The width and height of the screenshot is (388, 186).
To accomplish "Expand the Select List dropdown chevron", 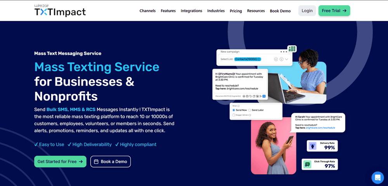I will (x=287, y=59).
